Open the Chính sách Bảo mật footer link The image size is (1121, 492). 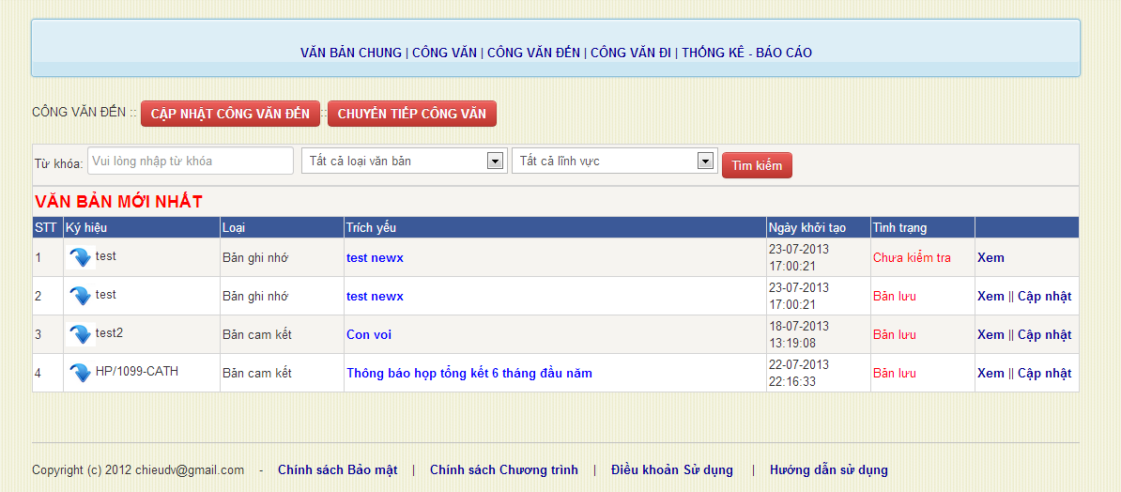point(337,470)
